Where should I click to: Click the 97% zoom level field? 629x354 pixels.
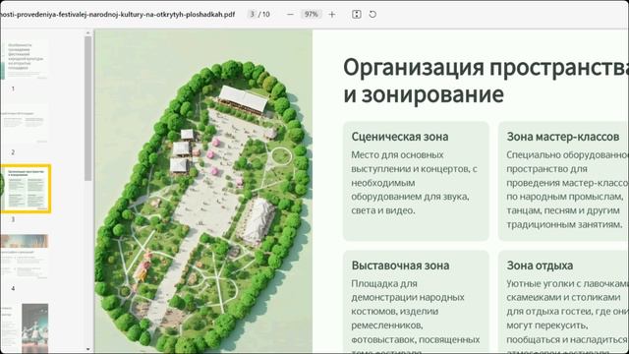tap(312, 15)
